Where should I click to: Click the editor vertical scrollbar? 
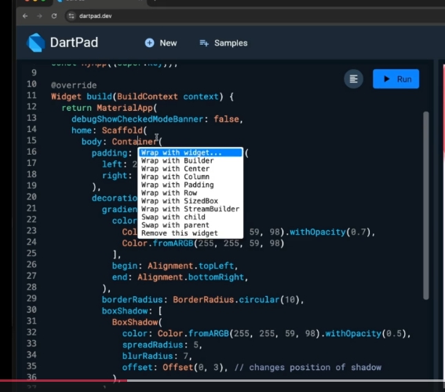coord(425,205)
